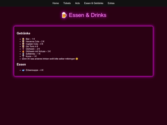The image size is (167, 125).
Task: Click the beer mug emoji in page title
Action: (x=64, y=15)
